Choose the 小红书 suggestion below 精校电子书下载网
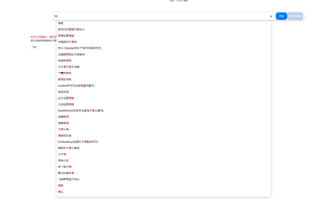Screen dimensions: 334x202 pyautogui.click(x=164, y=154)
